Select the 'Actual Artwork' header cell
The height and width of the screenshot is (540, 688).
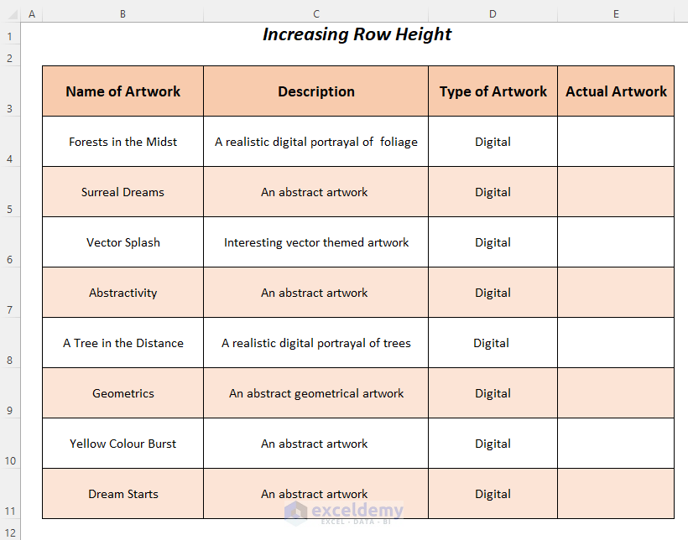(616, 91)
